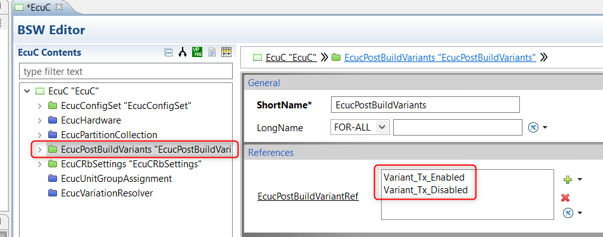
Task: Click the green VP res icon
Action: [x=197, y=52]
